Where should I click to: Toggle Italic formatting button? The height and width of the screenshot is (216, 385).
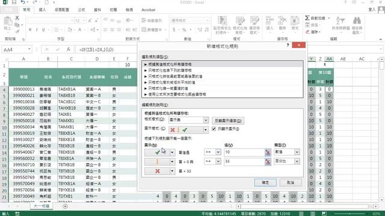click(37, 30)
